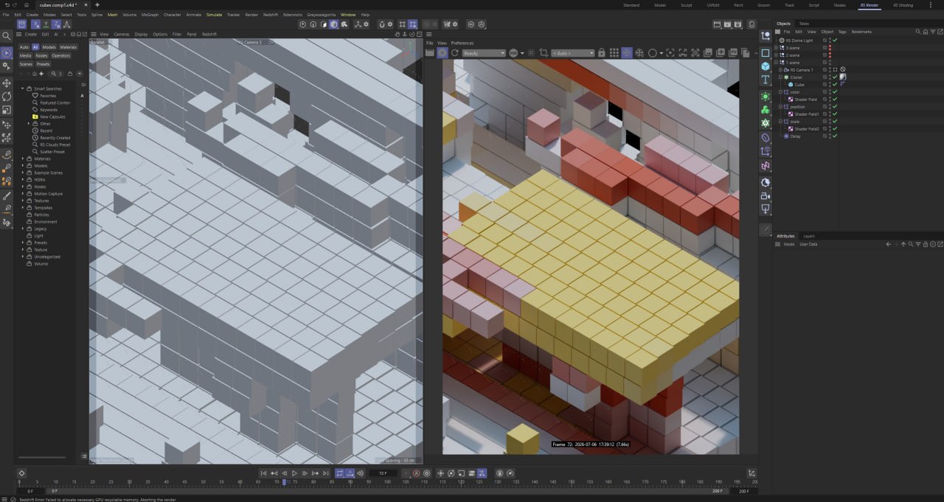The width and height of the screenshot is (944, 502).
Task: Select the Favorites smart search
Action: [x=48, y=96]
